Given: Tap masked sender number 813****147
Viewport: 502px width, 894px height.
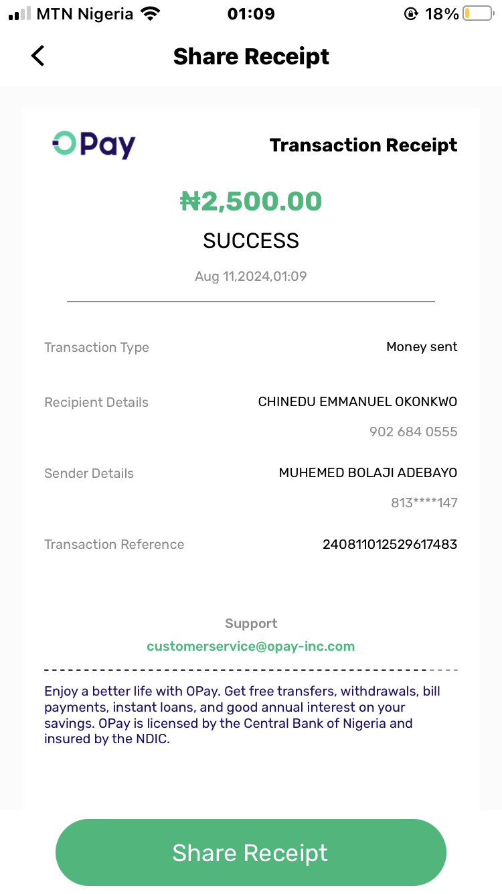Looking at the screenshot, I should [424, 503].
